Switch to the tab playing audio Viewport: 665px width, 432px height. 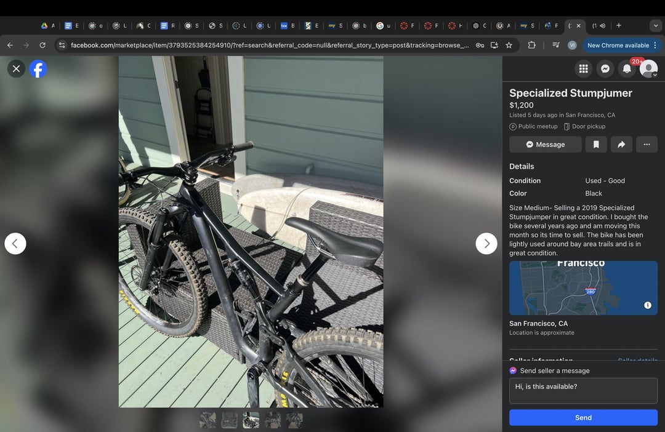tap(599, 25)
